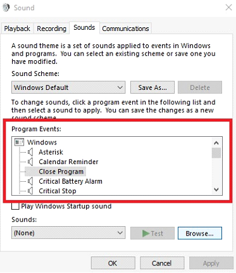Click the speaker icon beside Calendar Reminder
The height and width of the screenshot is (273, 236).
pos(30,162)
